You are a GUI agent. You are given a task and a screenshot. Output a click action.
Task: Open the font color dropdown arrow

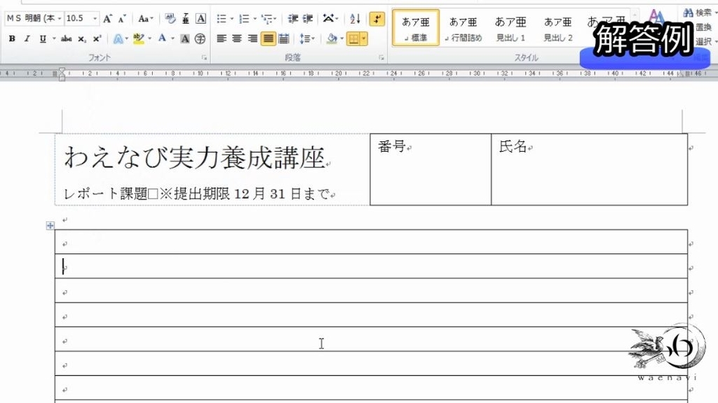point(172,38)
